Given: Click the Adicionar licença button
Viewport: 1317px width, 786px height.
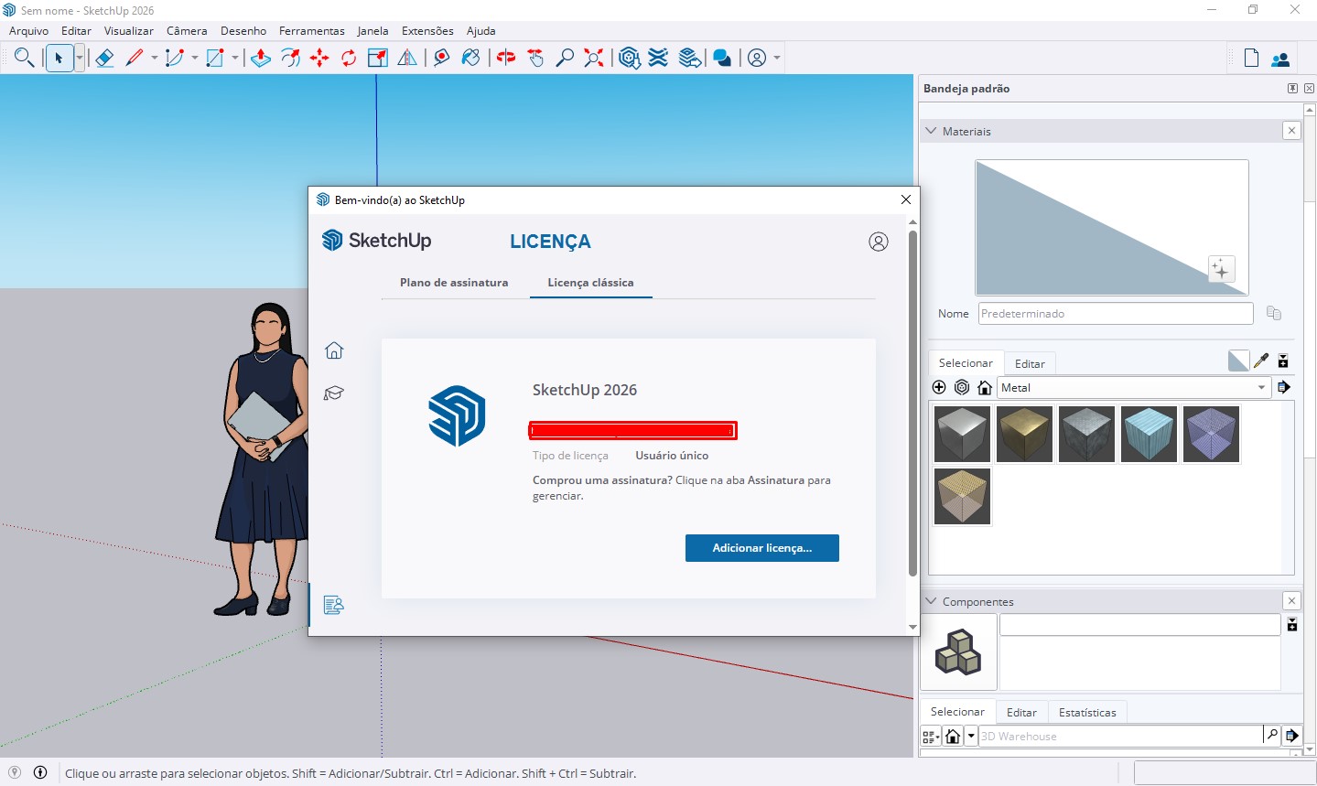Looking at the screenshot, I should pyautogui.click(x=761, y=547).
